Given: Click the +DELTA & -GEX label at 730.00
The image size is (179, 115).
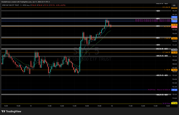Looking at the screenshot, I should [162, 56].
